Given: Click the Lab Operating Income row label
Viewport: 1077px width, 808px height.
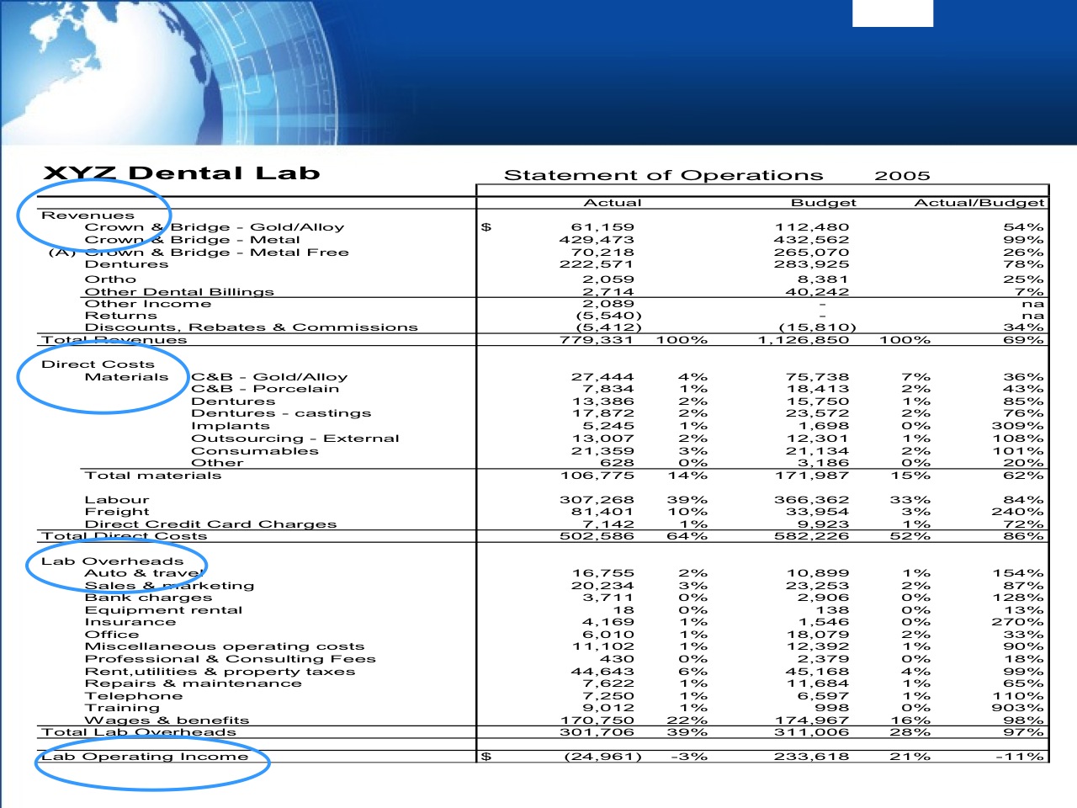Looking at the screenshot, I should (x=145, y=757).
